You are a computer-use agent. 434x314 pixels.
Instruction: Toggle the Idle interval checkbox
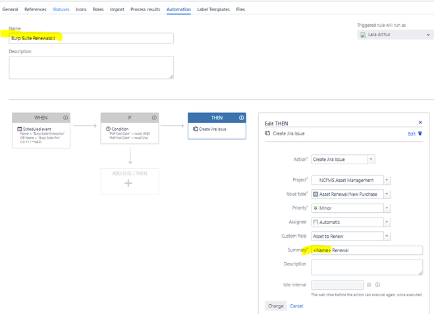[x=369, y=284]
